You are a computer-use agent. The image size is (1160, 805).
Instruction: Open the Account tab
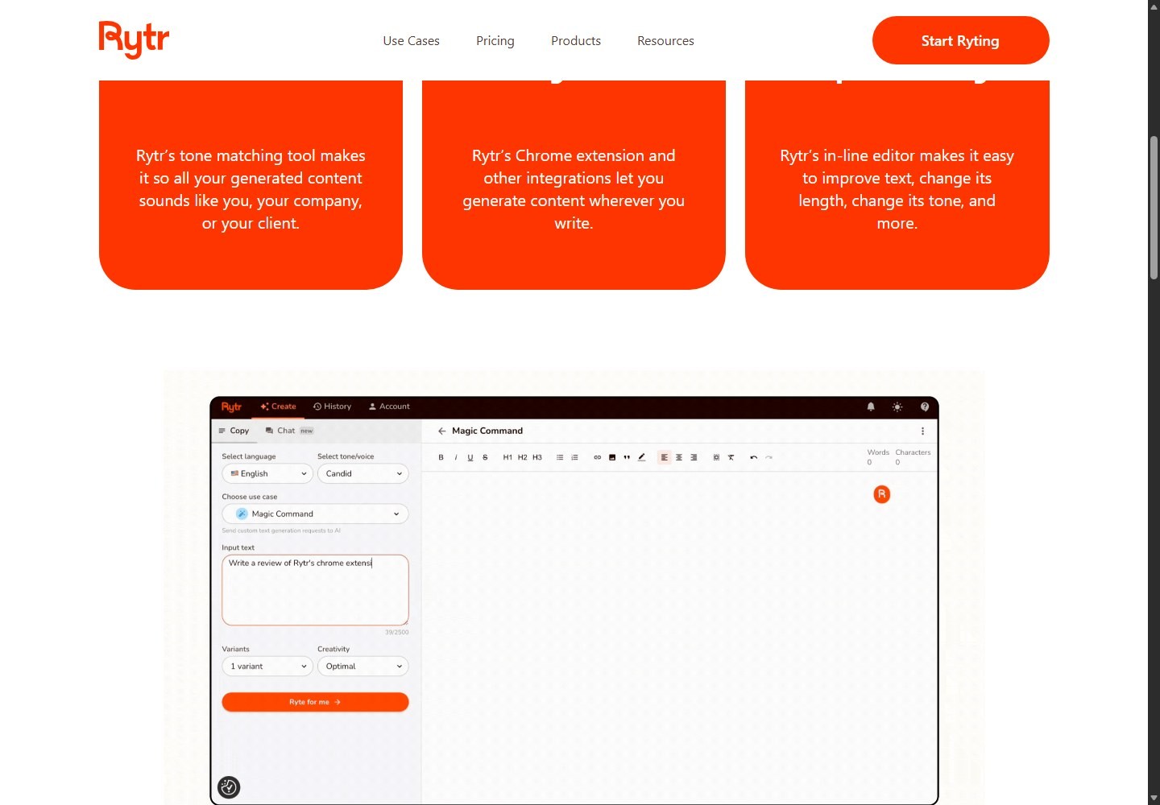389,407
